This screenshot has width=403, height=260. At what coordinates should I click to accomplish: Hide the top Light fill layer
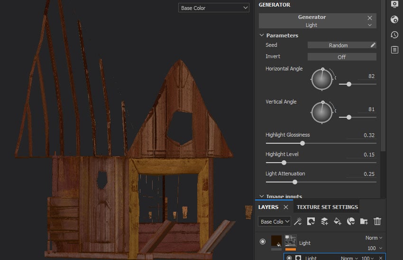pos(263,242)
